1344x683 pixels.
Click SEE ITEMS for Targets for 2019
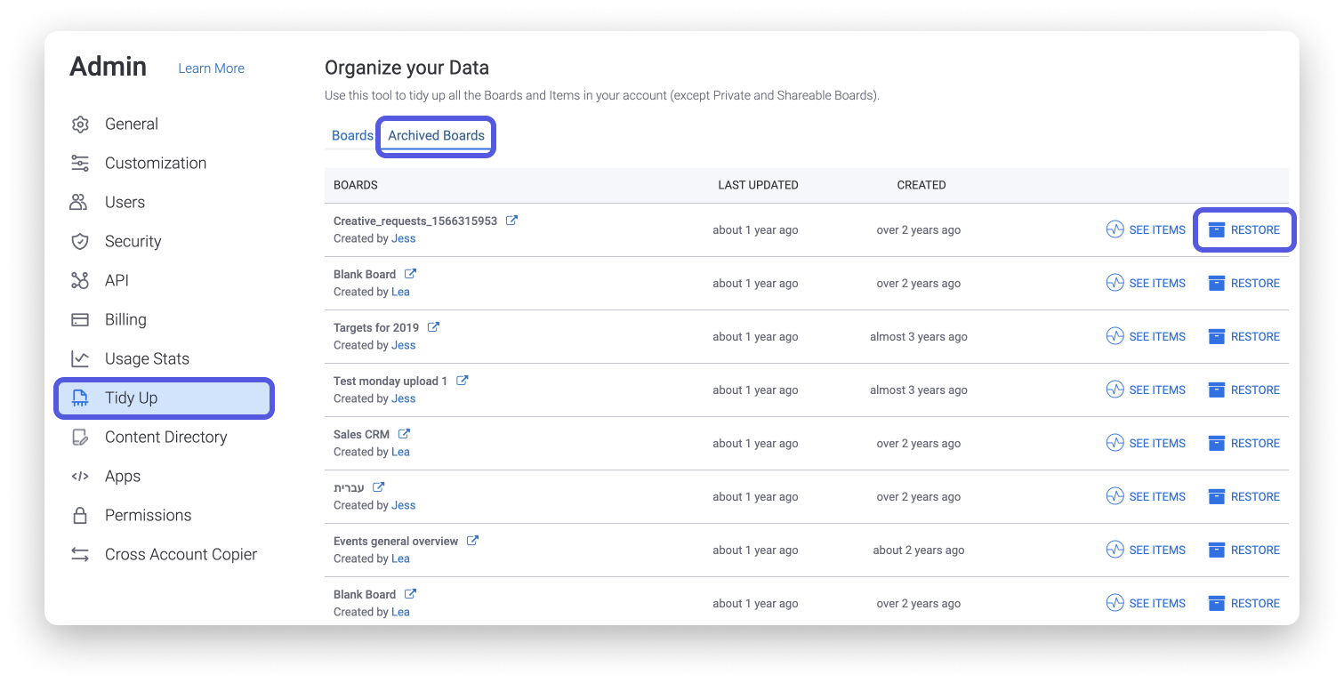pos(1146,336)
